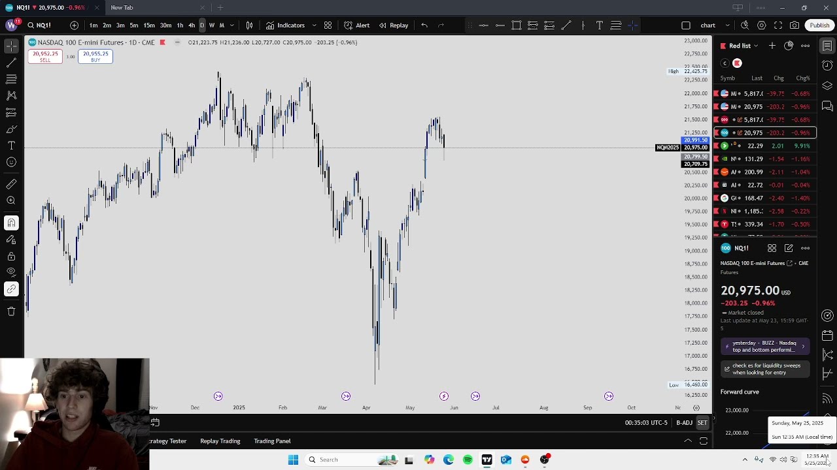Create a new Alert

[357, 25]
